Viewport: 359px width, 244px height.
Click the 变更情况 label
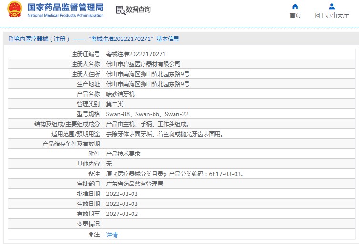pos(88,224)
